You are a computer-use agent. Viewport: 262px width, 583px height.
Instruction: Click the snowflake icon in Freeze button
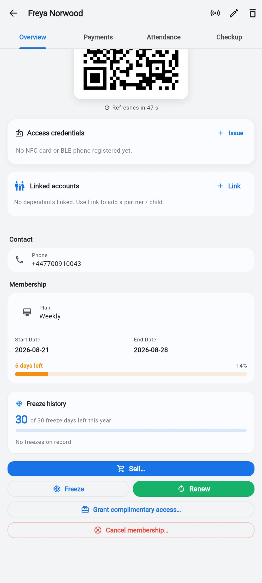click(x=57, y=489)
